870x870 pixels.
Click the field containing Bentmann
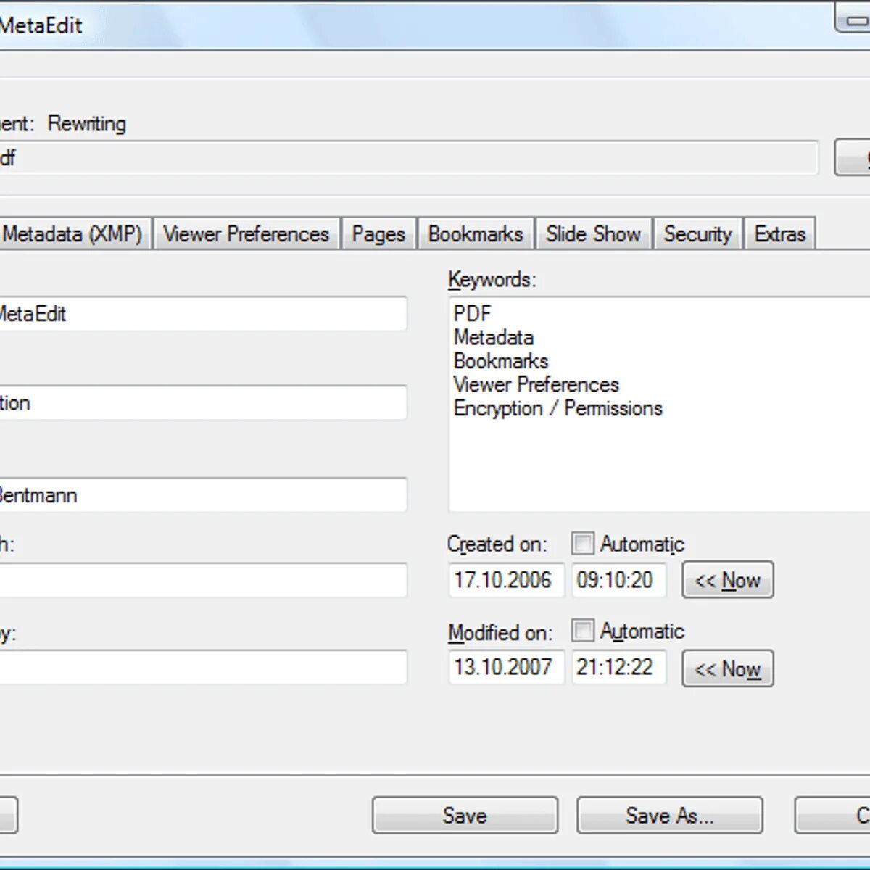tap(203, 495)
